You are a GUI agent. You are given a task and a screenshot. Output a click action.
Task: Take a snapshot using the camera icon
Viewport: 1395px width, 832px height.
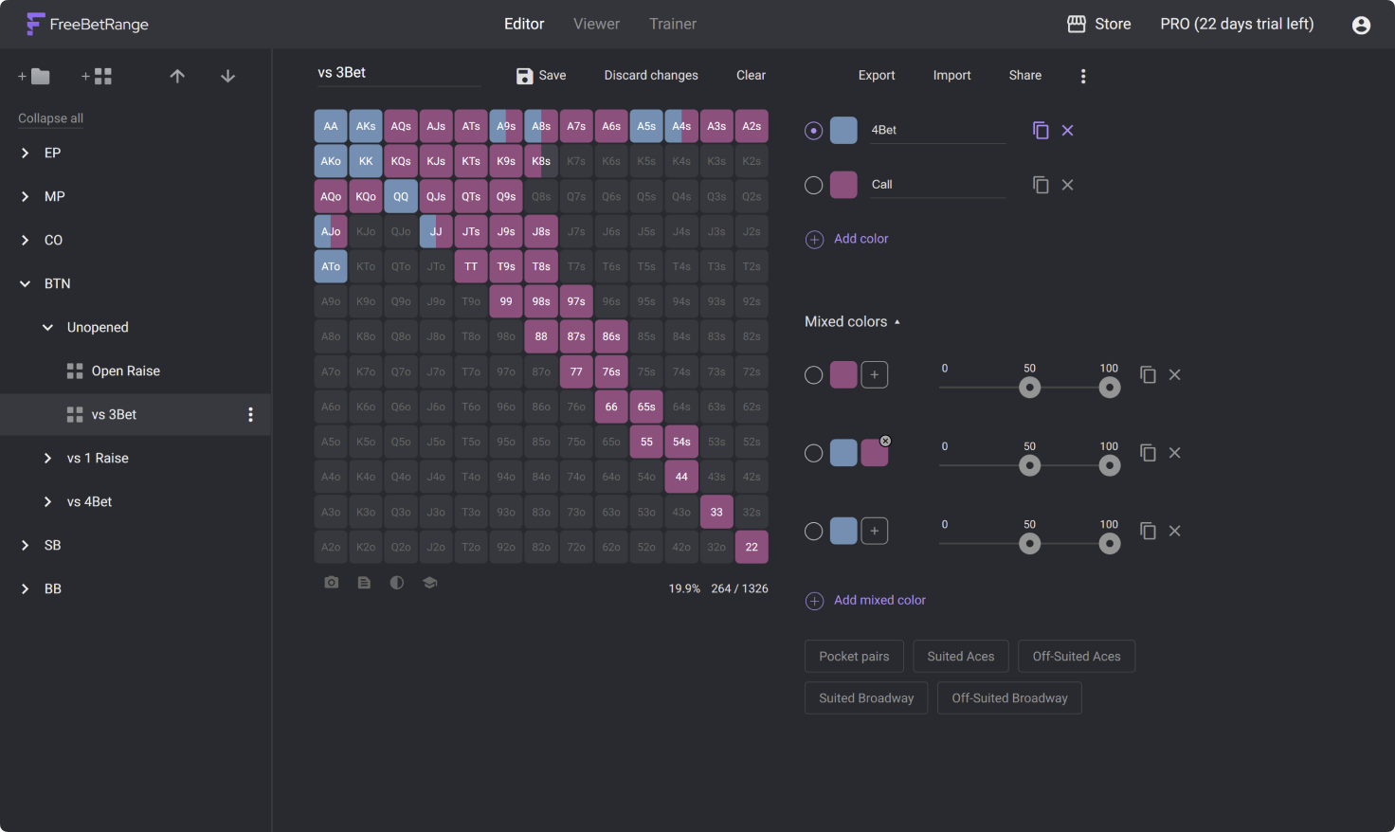pyautogui.click(x=331, y=582)
